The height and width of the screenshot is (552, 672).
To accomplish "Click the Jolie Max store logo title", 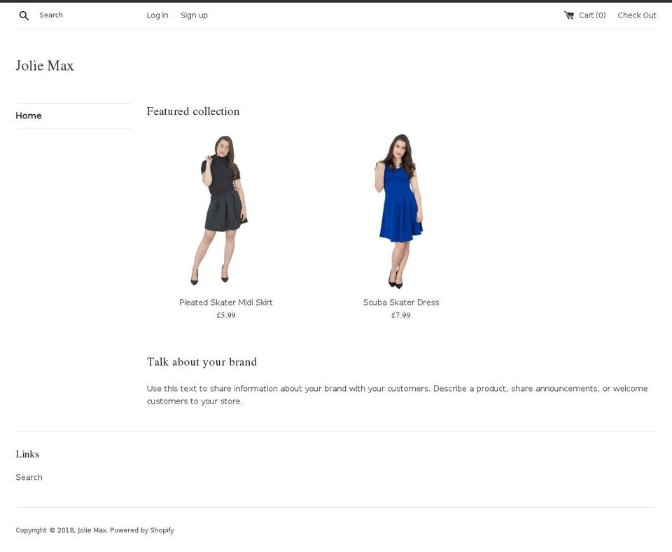I will (x=45, y=66).
